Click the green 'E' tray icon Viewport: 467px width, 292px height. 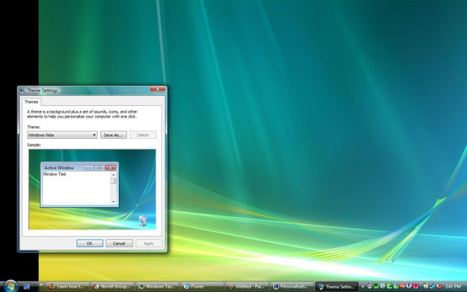pyautogui.click(x=389, y=286)
